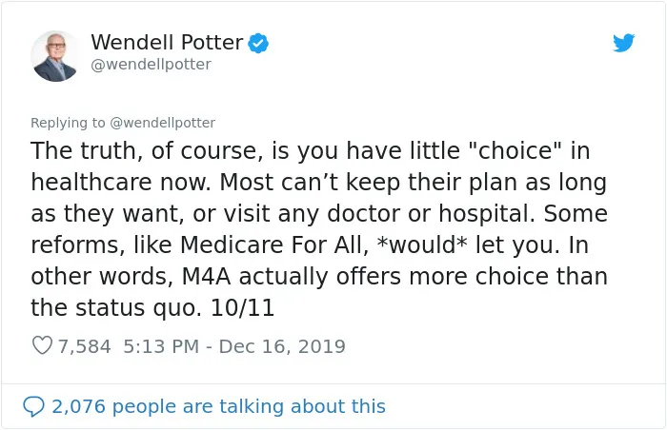Click the phrase 'Medicare For All'
The height and width of the screenshot is (430, 667).
tap(274, 244)
